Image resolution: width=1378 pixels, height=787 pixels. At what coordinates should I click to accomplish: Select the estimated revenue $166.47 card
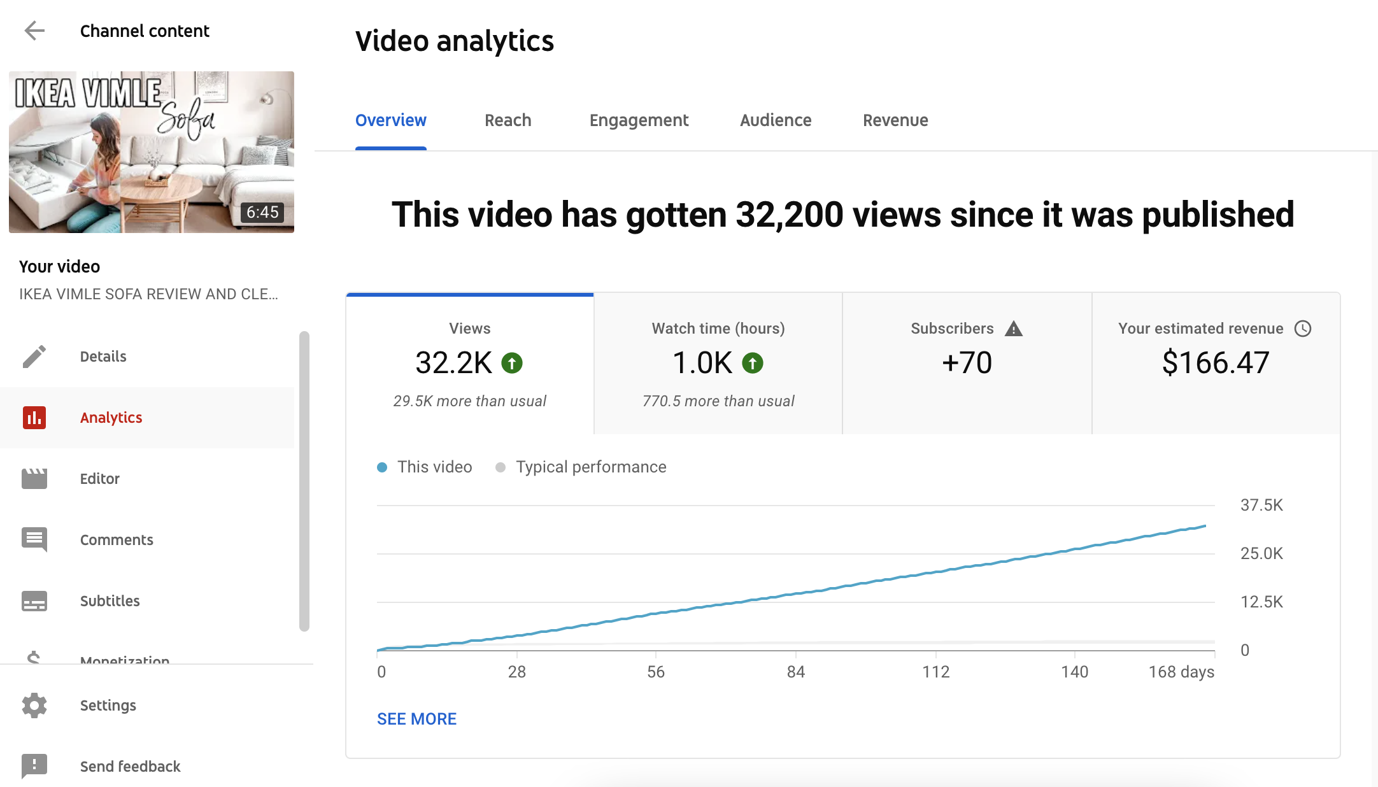tap(1216, 364)
